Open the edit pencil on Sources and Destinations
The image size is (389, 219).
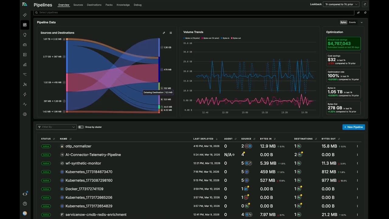[x=164, y=33]
